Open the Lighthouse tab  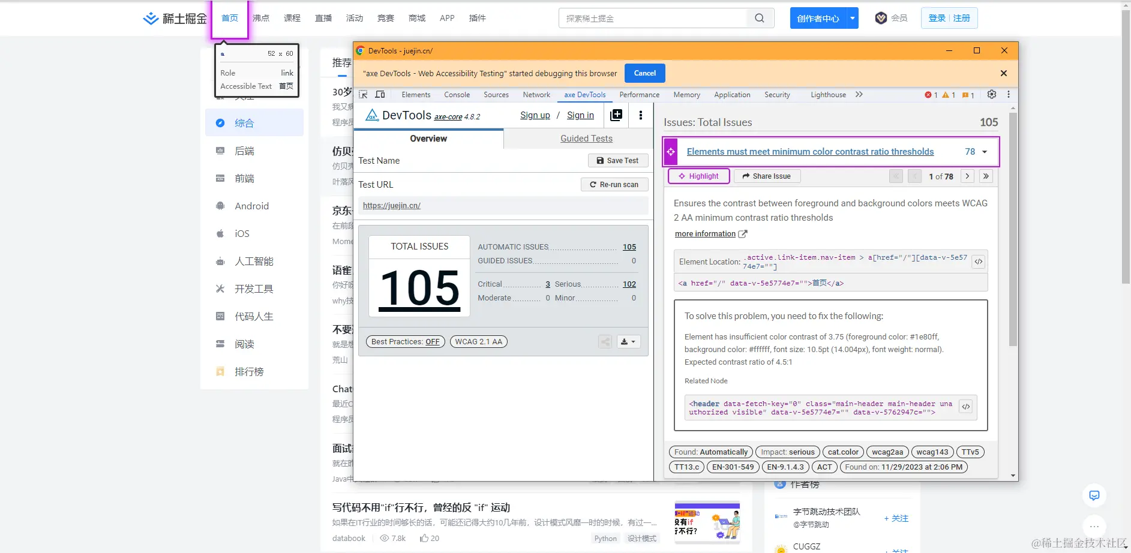[x=828, y=95]
